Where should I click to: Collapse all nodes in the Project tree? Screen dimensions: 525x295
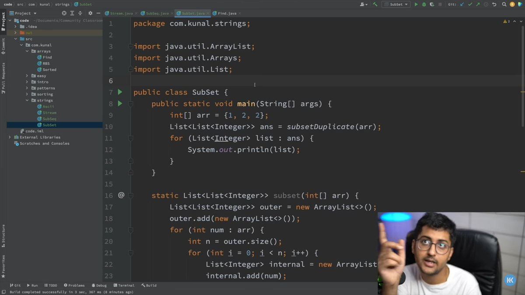tap(79, 13)
